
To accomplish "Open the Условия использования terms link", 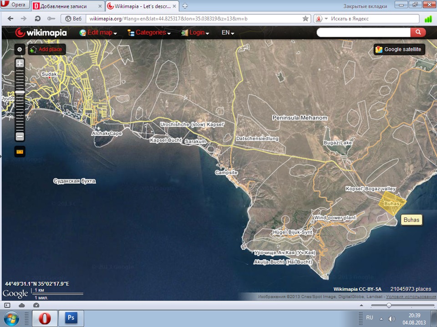I will tap(411, 297).
